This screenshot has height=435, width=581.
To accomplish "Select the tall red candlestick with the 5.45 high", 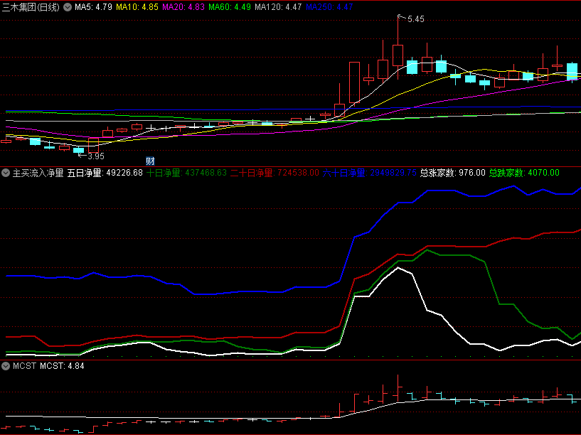I will click(x=398, y=55).
